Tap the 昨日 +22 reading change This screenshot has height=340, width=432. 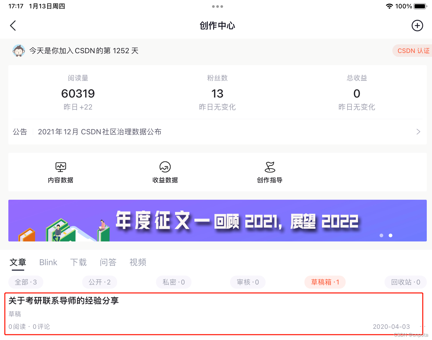click(78, 107)
